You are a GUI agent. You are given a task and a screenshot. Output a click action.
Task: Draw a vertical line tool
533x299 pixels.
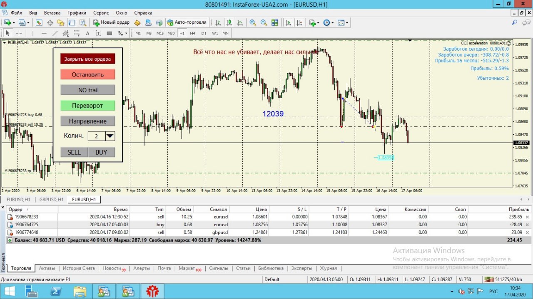coord(33,33)
